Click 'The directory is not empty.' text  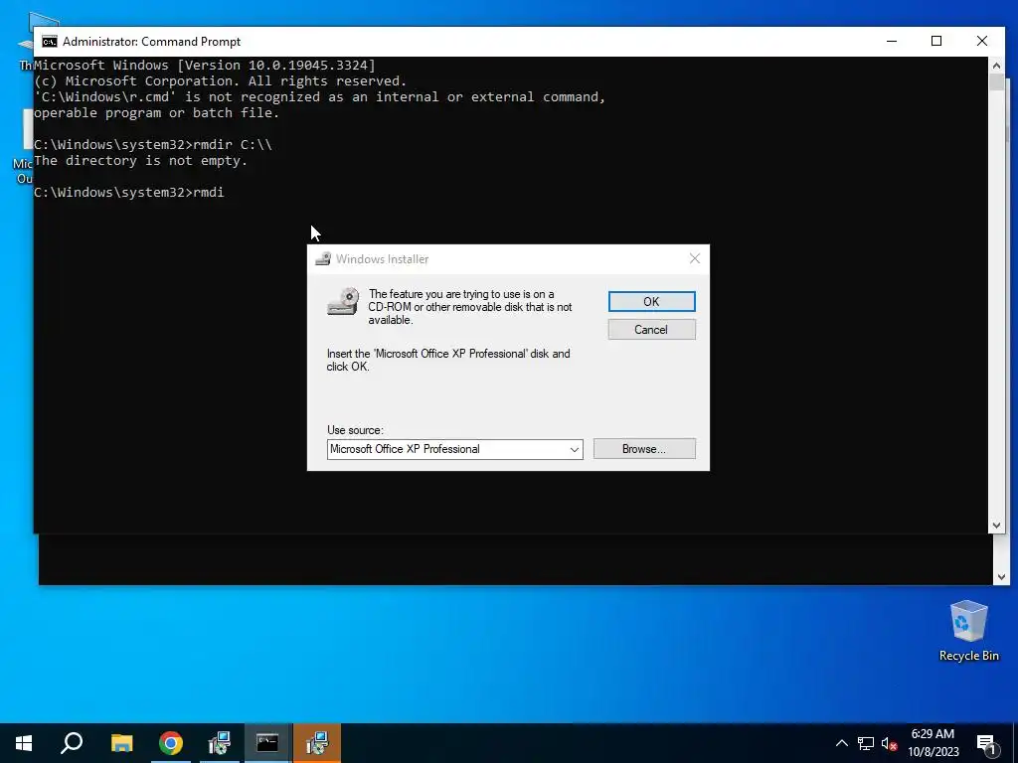pos(140,160)
